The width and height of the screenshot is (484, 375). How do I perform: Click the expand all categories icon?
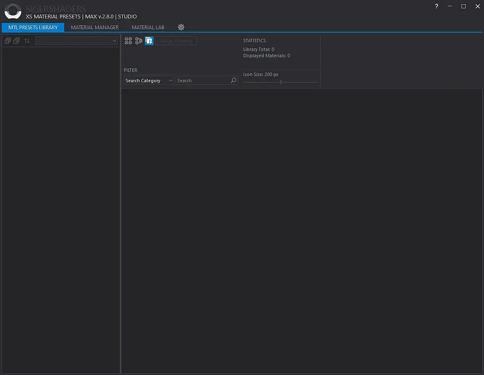tap(7, 41)
